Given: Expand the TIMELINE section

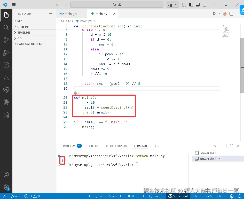Looking at the screenshot, I should coord(34,33).
